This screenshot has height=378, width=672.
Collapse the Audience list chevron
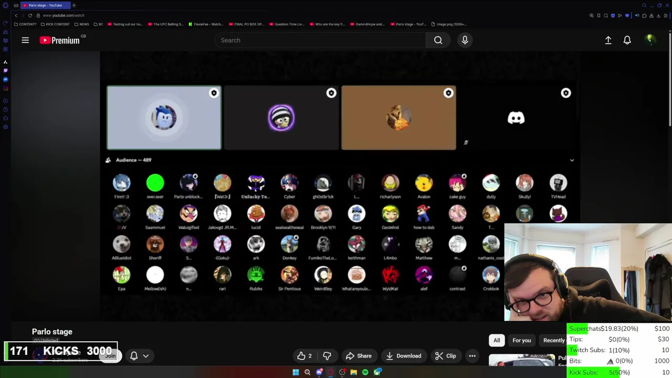572,160
